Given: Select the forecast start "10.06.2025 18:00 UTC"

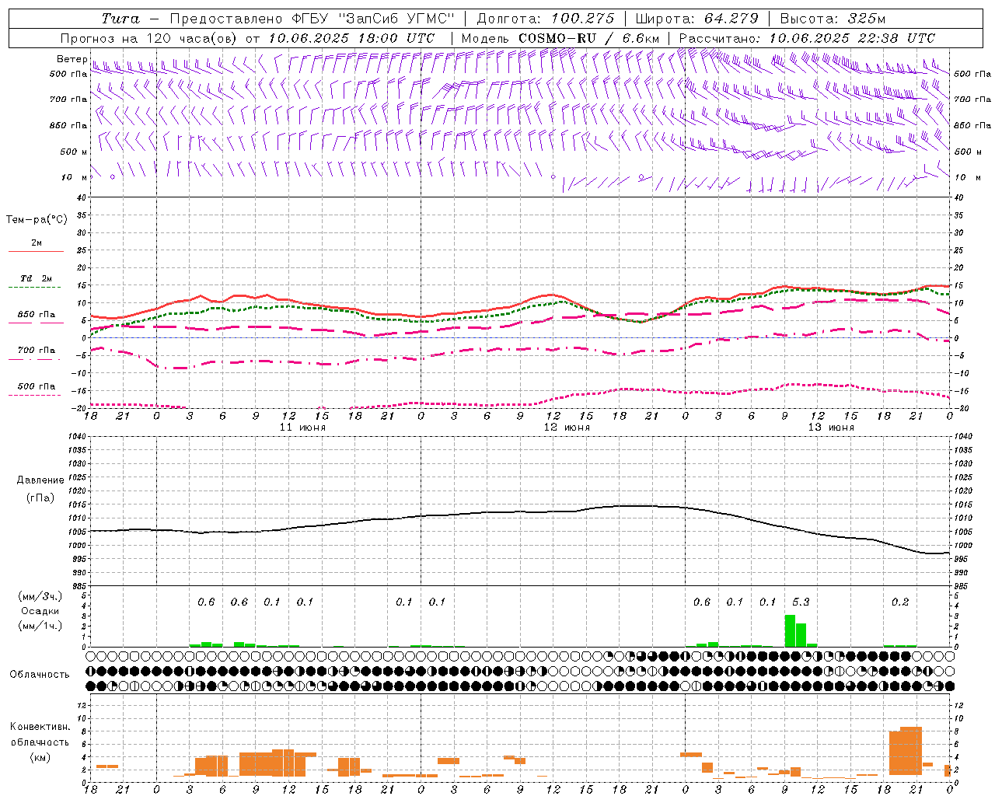Looking at the screenshot, I should coord(352,38).
